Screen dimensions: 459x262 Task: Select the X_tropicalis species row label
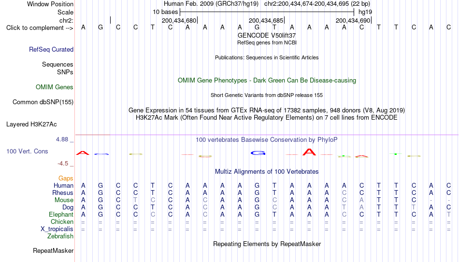pos(57,229)
